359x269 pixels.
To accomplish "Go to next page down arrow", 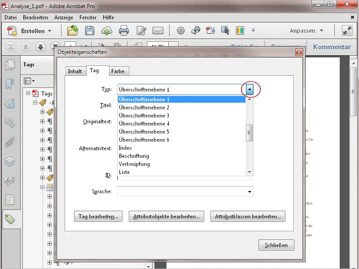I will tap(40, 47).
